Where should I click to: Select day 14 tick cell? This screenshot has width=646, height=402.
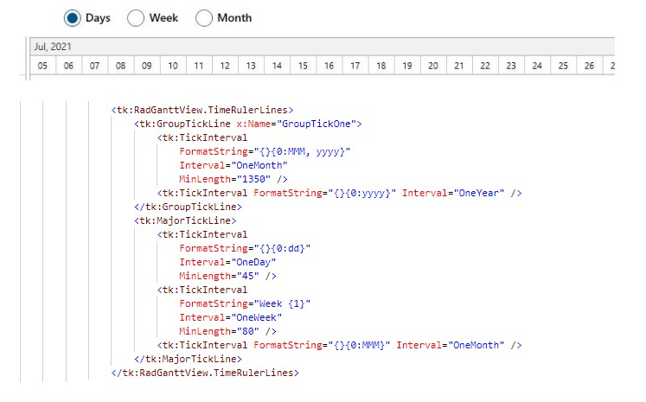tap(277, 66)
